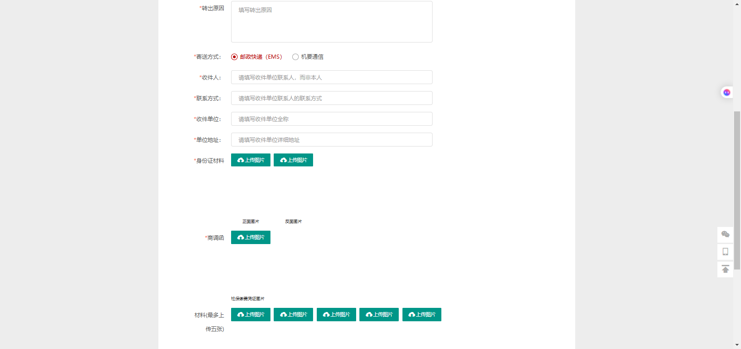Click the 反面图片 caption text
This screenshot has width=741, height=349.
point(294,221)
